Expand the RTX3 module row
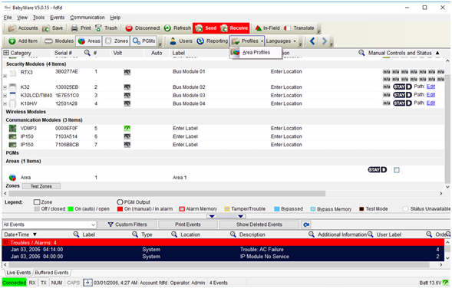This screenshot has width=452, height=288. click(x=5, y=77)
